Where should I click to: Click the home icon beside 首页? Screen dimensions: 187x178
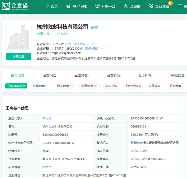[x=46, y=6]
